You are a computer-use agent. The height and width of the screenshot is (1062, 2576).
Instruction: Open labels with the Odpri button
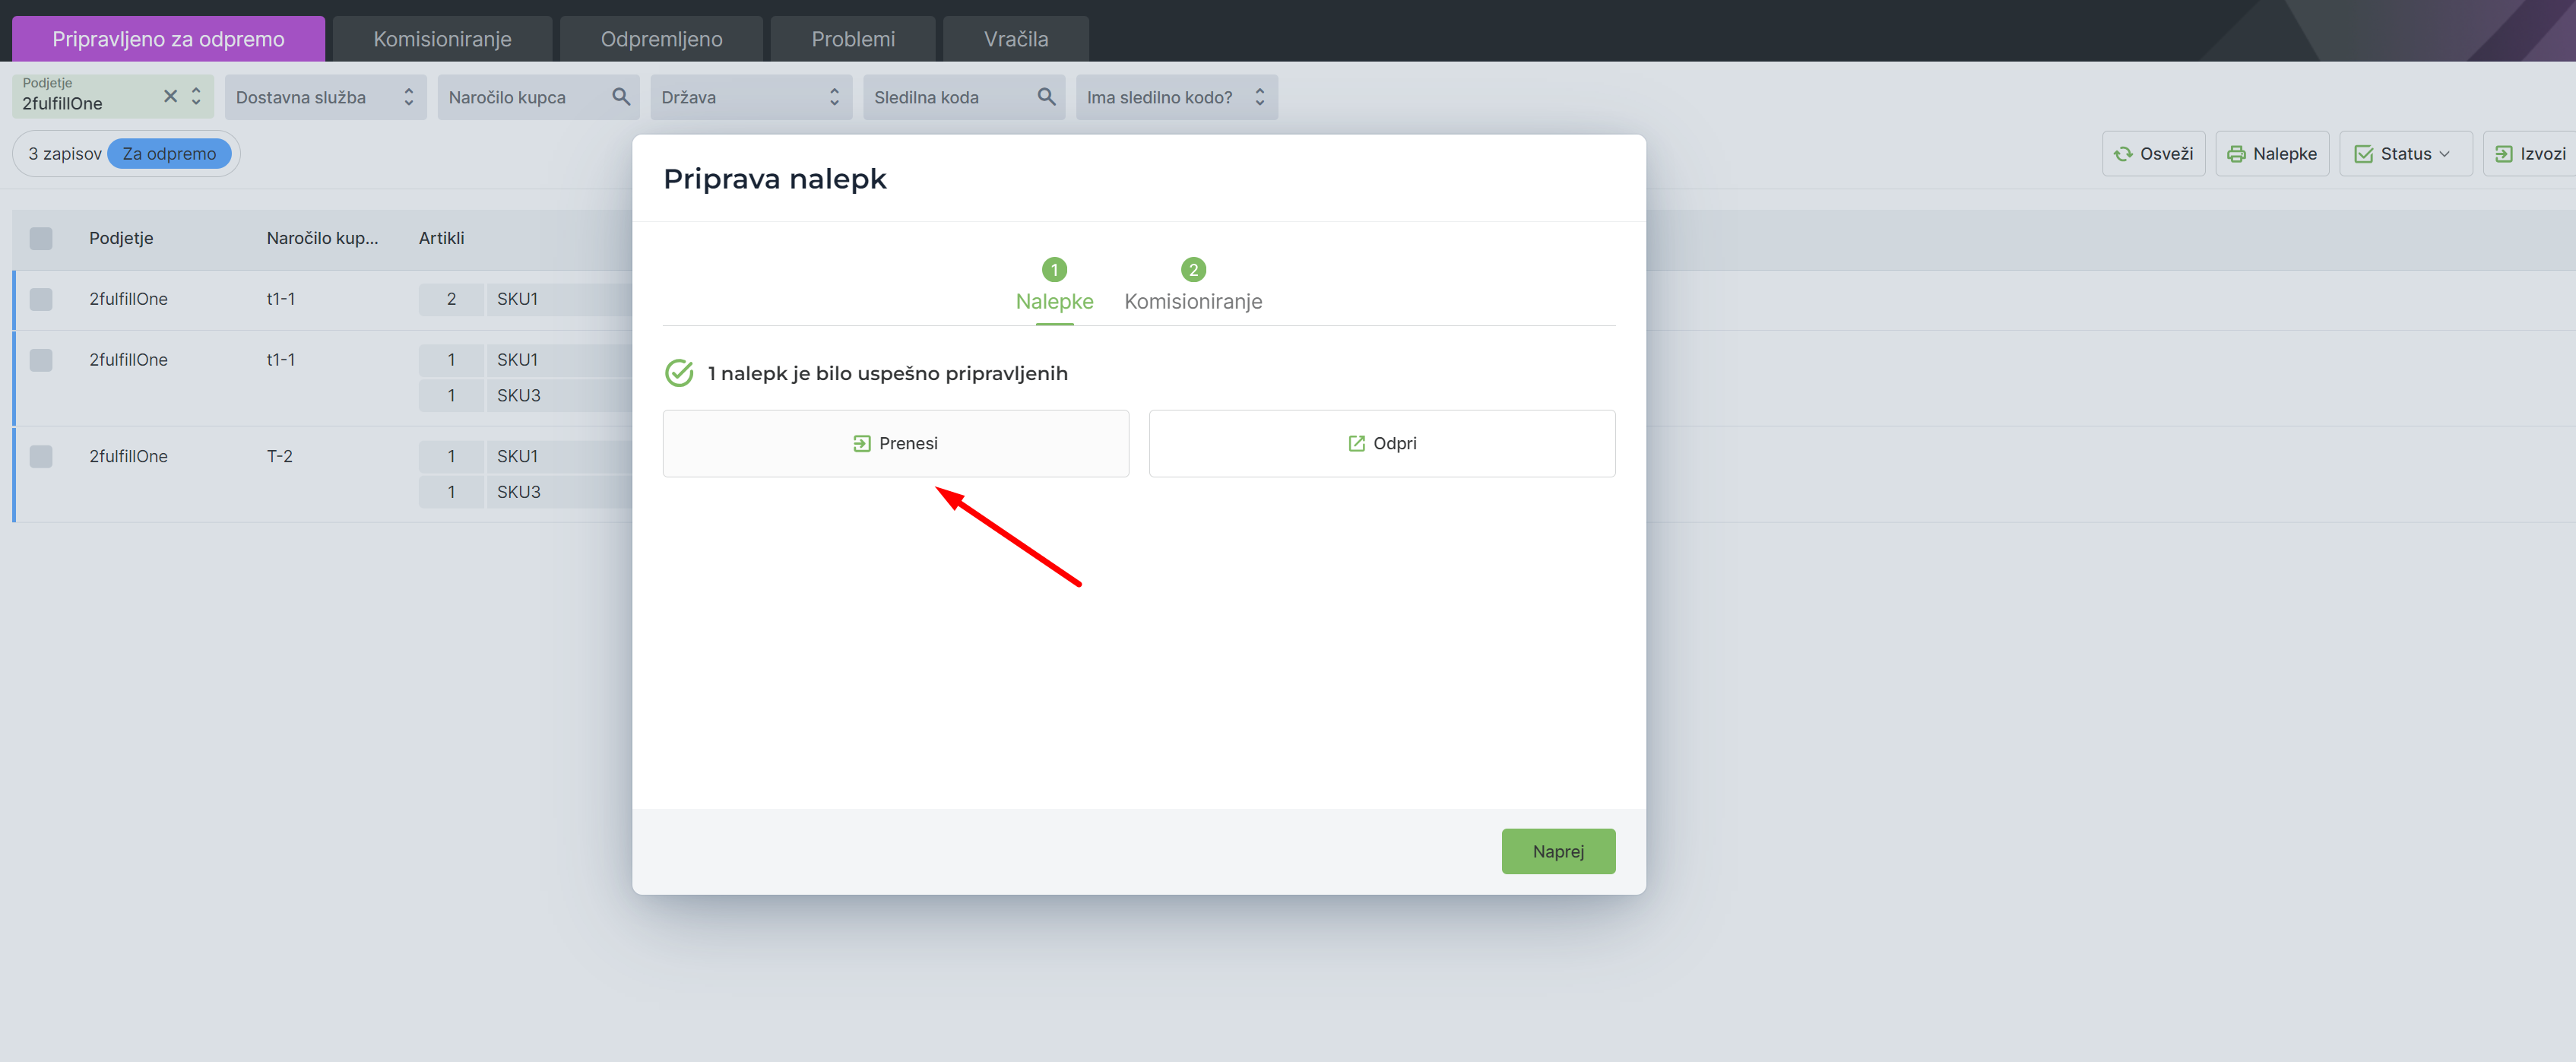click(1381, 443)
